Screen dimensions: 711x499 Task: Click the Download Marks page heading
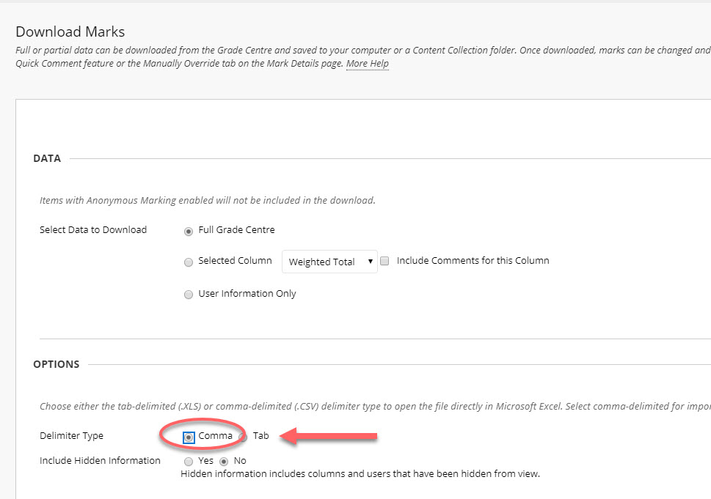point(70,32)
